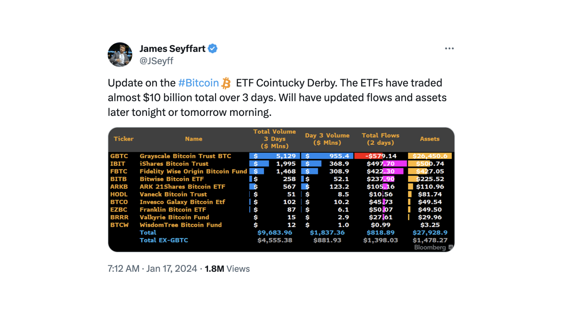Click the Total EX-GBTC row label
This screenshot has height=316, width=563.
pos(164,240)
